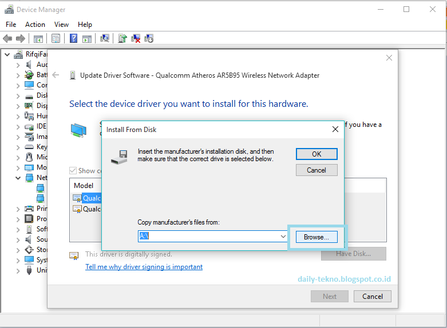Screen dimensions: 447x328
Task: Select the Imaging devices icon
Action: pyautogui.click(x=29, y=137)
